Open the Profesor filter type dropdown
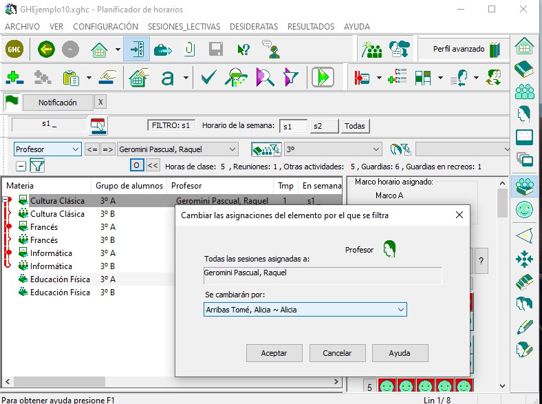Viewport: 542px width, 404px height. point(75,149)
